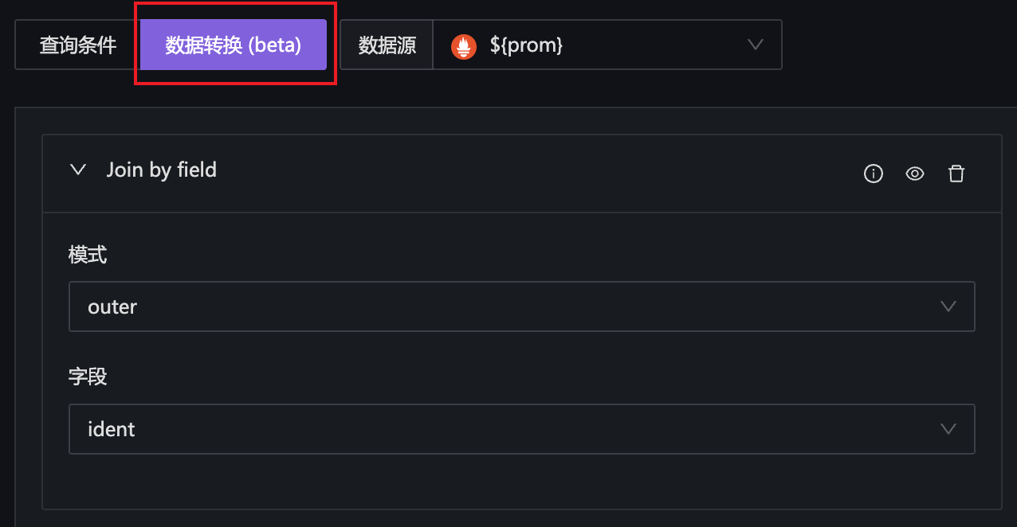The width and height of the screenshot is (1017, 527).
Task: Click the data source dropdown arrow
Action: tap(756, 45)
